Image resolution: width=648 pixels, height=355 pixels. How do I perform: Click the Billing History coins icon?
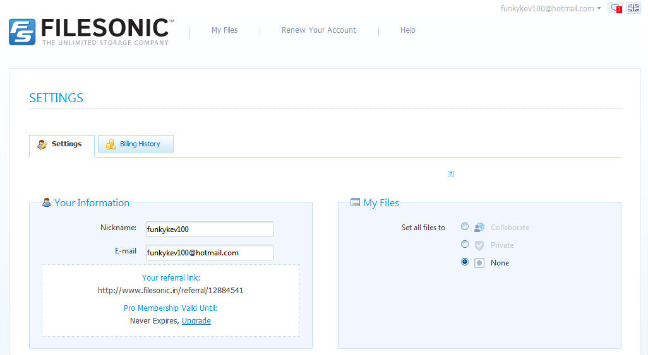coord(111,144)
